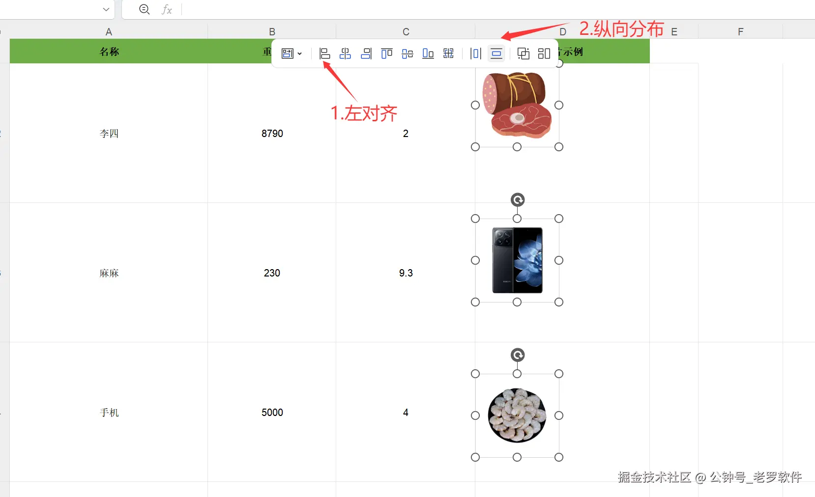Click the formula bar input field
The width and height of the screenshot is (815, 497).
[497, 9]
